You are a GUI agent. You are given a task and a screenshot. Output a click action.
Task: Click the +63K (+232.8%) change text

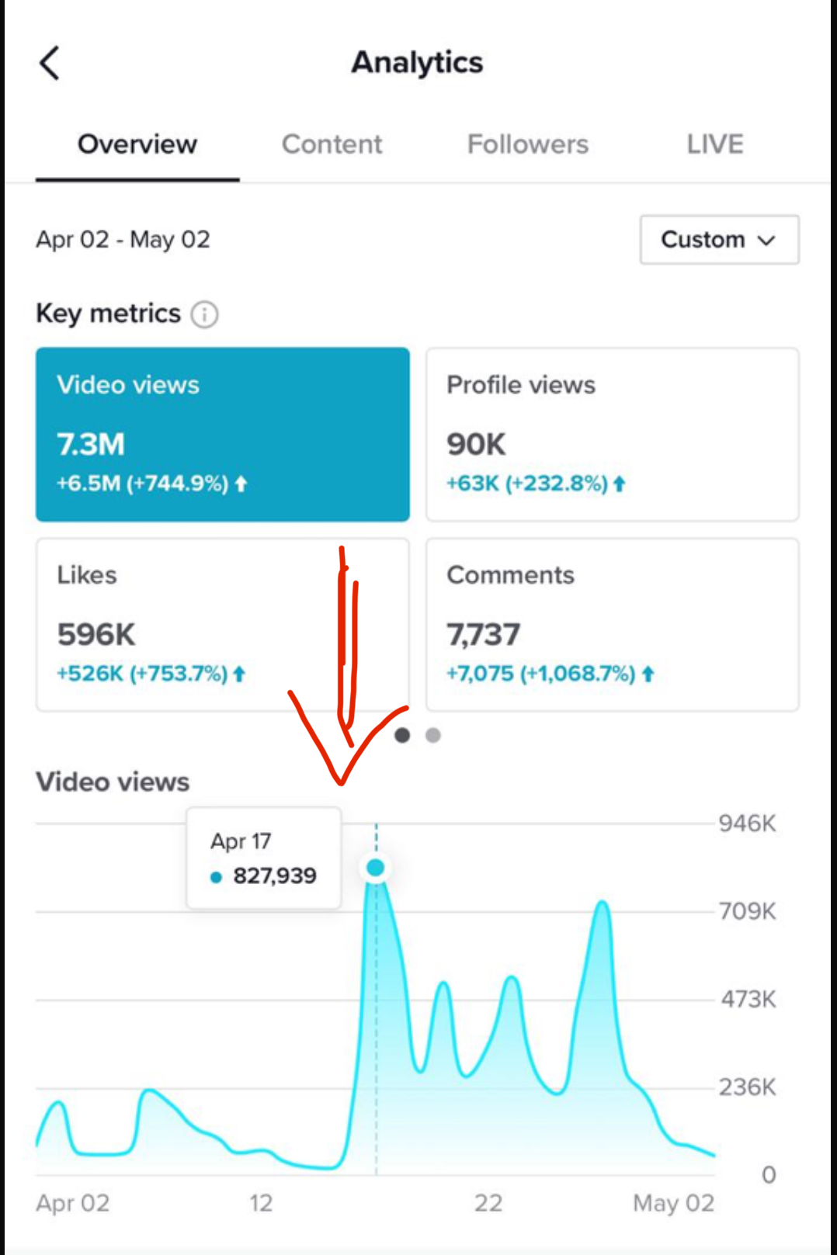click(x=536, y=484)
